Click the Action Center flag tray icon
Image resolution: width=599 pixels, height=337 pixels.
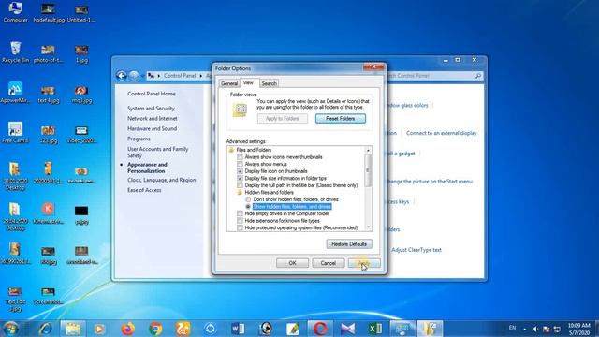pyautogui.click(x=547, y=329)
